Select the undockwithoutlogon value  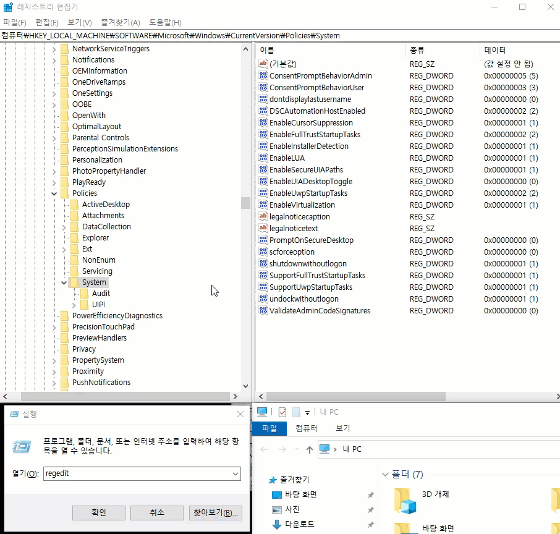click(304, 299)
